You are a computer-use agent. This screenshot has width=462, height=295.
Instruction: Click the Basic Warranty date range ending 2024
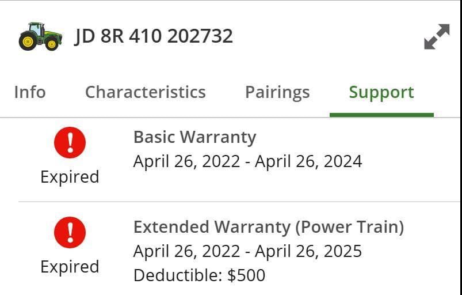click(x=247, y=161)
